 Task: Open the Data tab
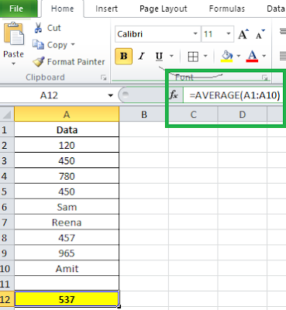pyautogui.click(x=275, y=9)
